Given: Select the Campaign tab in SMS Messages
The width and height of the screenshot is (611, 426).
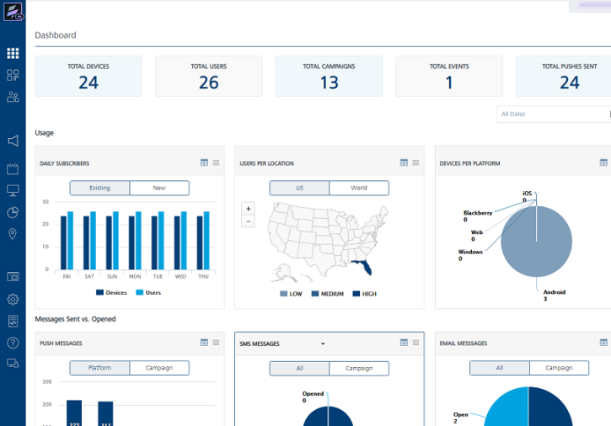Looking at the screenshot, I should 359,369.
